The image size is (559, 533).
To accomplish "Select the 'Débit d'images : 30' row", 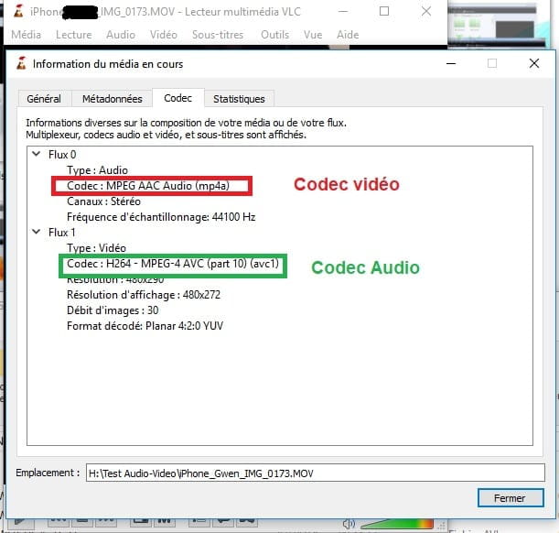I will pyautogui.click(x=113, y=310).
